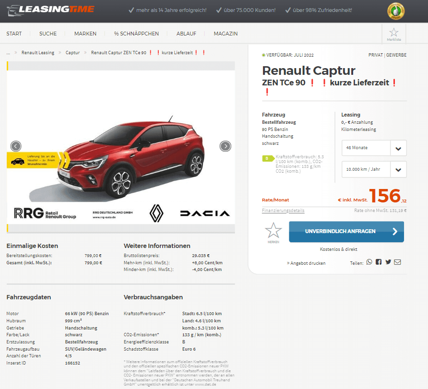This screenshot has height=389, width=428.
Task: Click chevron arrow of kilometer selector
Action: 398,169
